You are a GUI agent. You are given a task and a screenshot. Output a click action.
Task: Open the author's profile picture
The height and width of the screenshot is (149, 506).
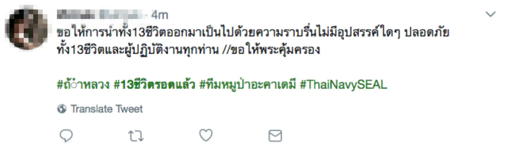(x=26, y=29)
